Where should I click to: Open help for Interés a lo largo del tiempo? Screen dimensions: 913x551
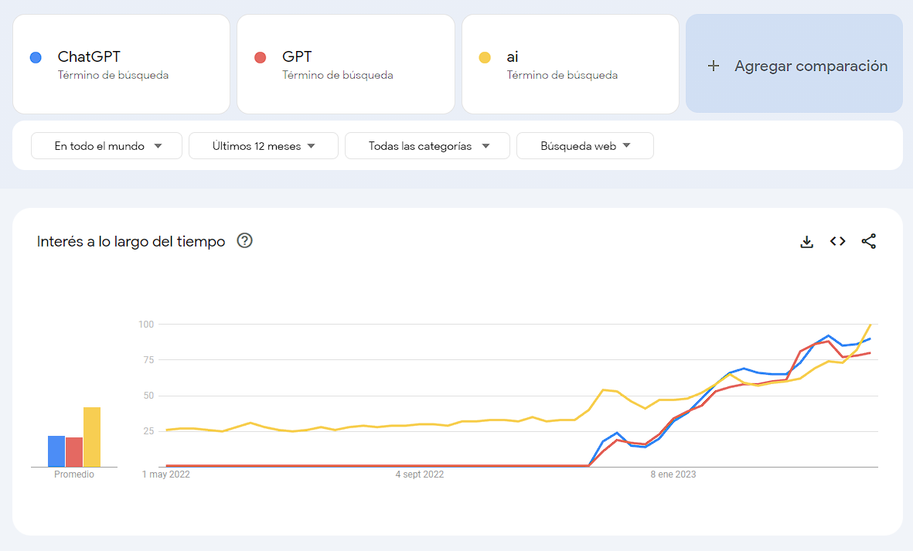(x=244, y=240)
